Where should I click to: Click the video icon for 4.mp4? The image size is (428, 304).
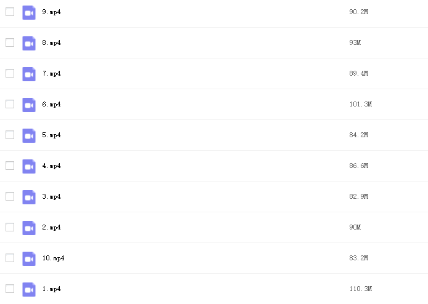tap(29, 166)
